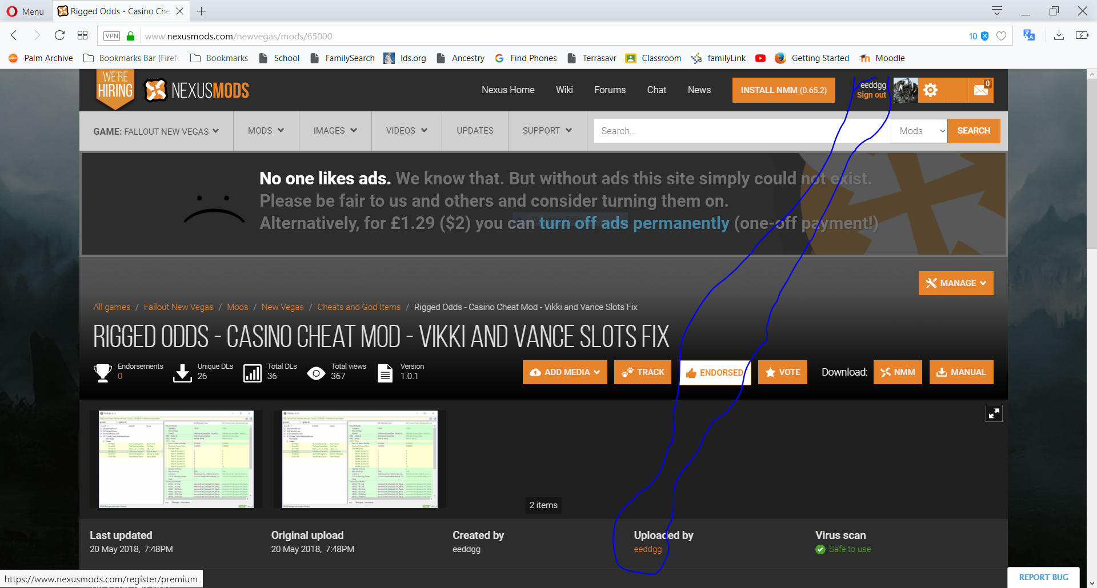Click in the site Search field
The width and height of the screenshot is (1097, 588).
pos(742,131)
